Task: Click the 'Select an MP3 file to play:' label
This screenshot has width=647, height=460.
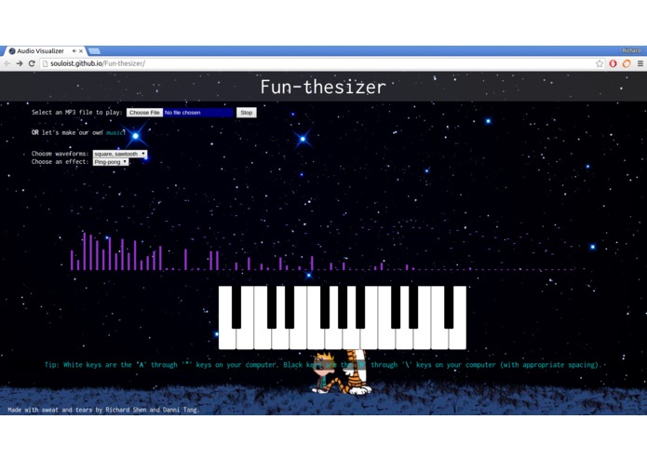Action: point(76,113)
